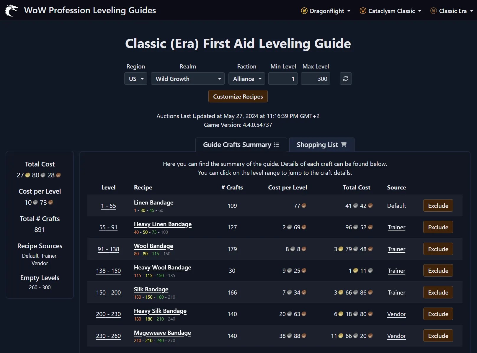The width and height of the screenshot is (477, 353).
Task: Click the WoW icon beside Dragonflight
Action: point(304,11)
